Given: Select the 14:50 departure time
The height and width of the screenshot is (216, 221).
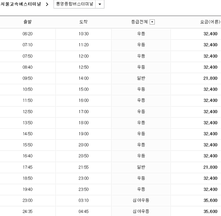Looking at the screenshot, I should pyautogui.click(x=28, y=134).
